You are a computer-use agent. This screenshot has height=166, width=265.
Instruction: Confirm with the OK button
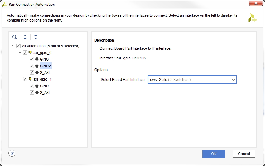[x=214, y=154]
